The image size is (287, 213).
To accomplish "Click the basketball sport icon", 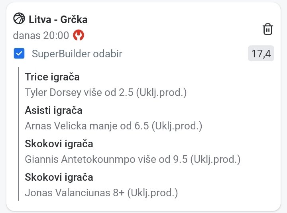I will click(19, 19).
